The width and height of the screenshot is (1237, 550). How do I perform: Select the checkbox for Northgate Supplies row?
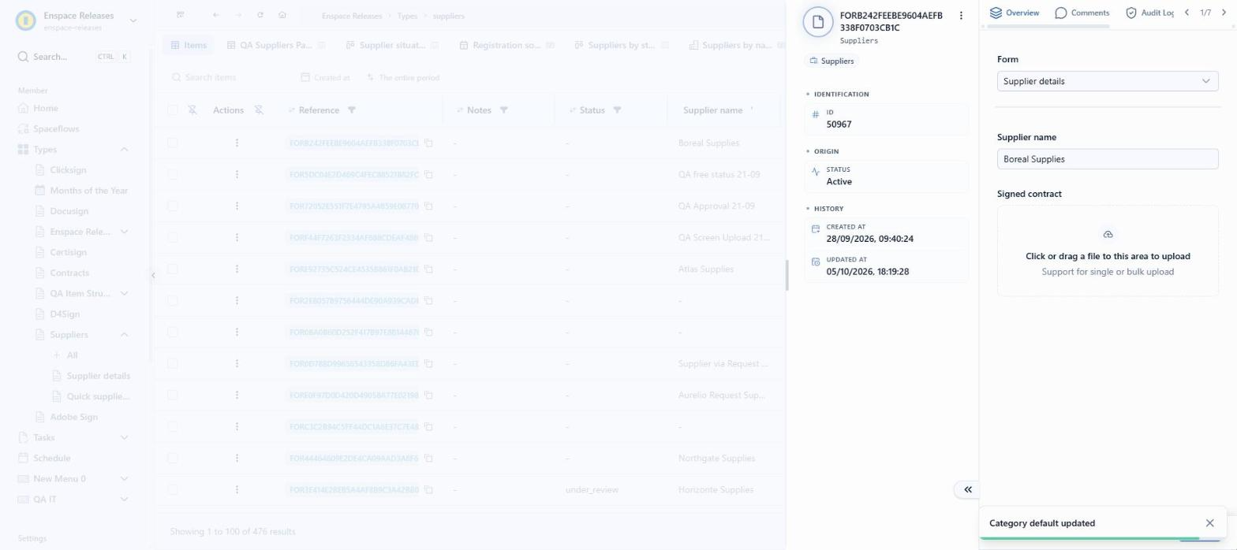[x=173, y=458]
